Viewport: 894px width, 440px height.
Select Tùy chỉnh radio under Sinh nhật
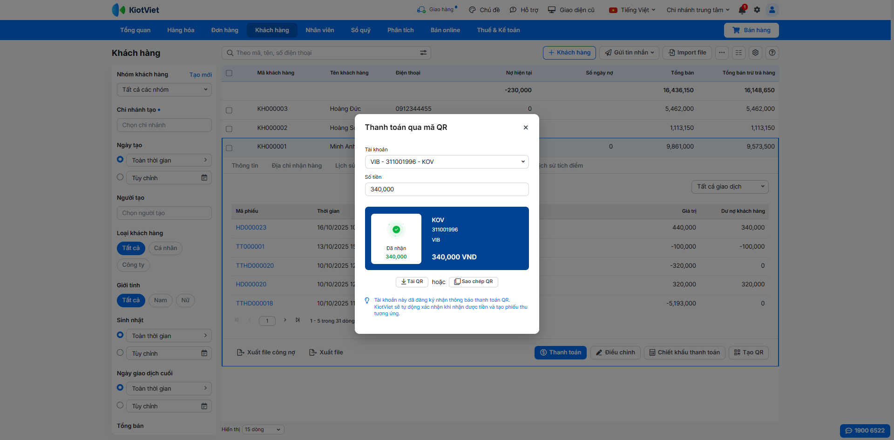(120, 353)
